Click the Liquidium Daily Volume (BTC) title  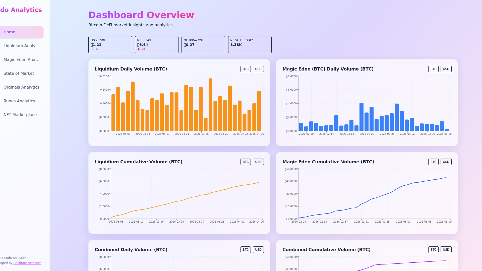click(131, 69)
